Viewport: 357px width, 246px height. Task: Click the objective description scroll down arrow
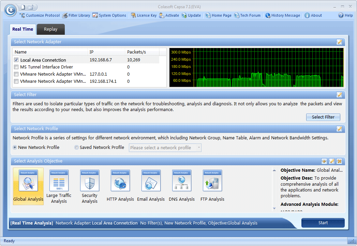(274, 209)
